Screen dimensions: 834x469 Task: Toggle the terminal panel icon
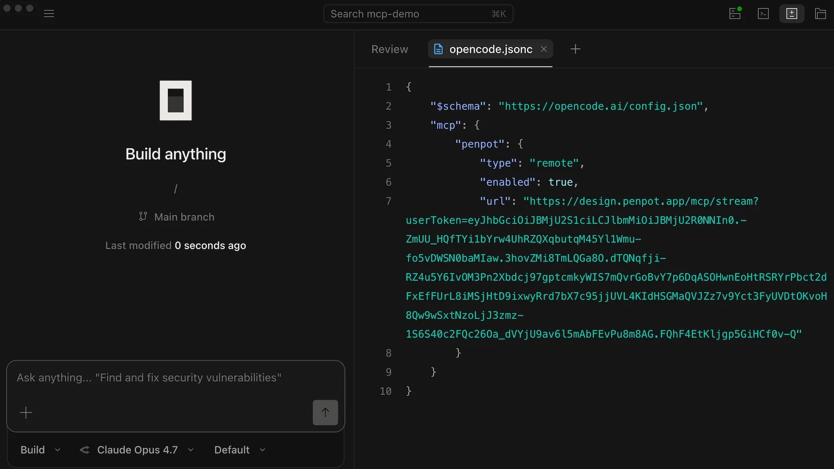763,14
